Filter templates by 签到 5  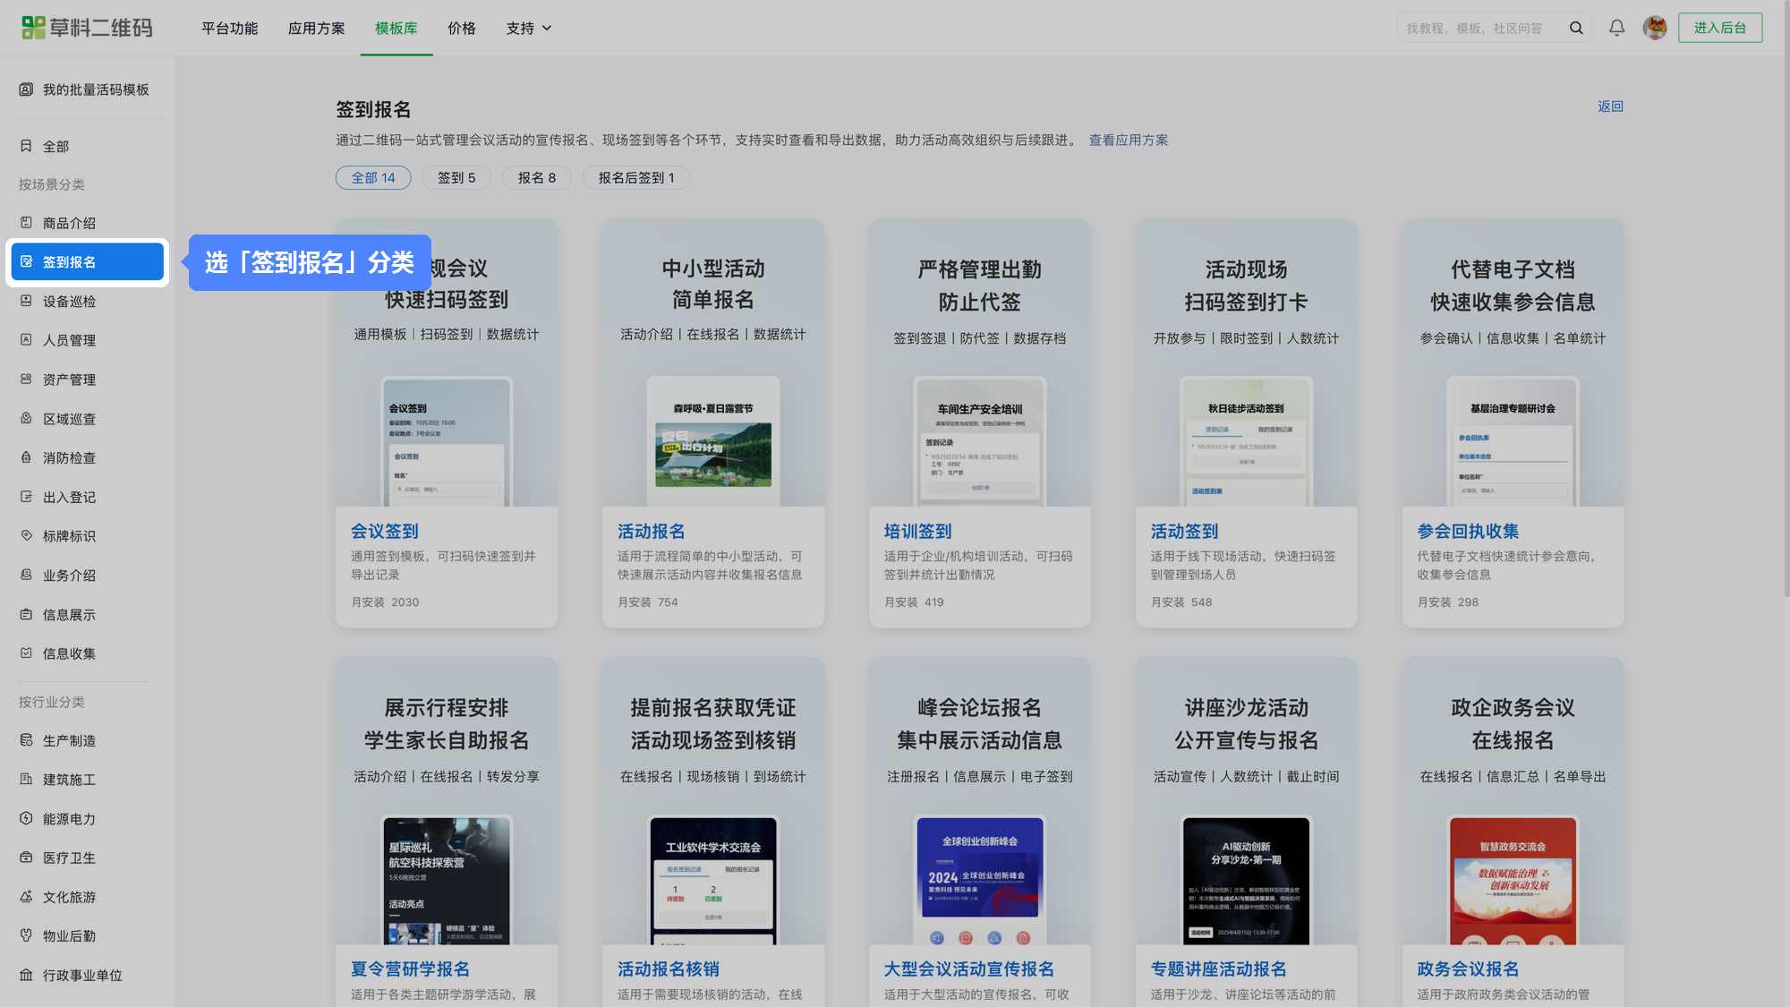[x=456, y=178]
